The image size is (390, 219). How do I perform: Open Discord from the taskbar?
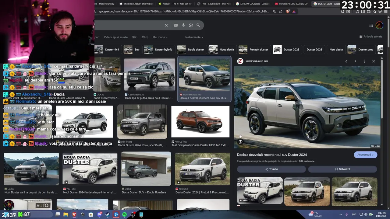99,214
